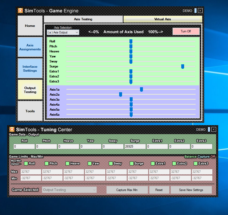Select the Axis Testing tab

click(83, 19)
